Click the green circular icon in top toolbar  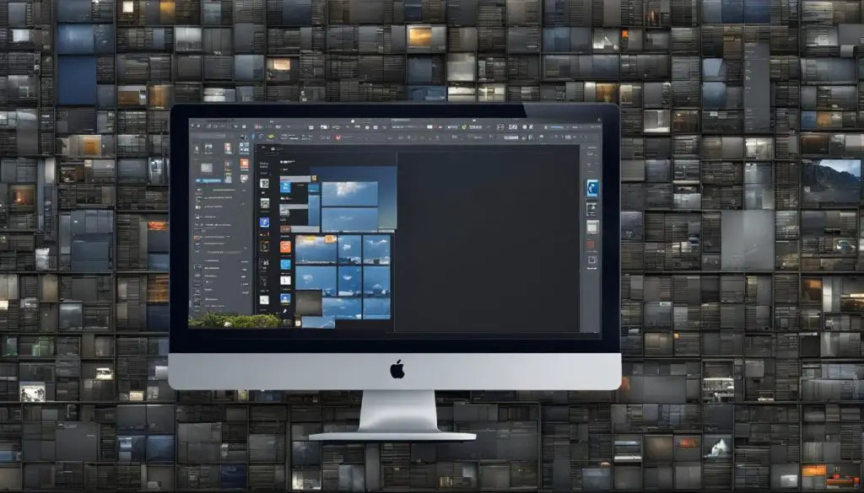[464, 127]
